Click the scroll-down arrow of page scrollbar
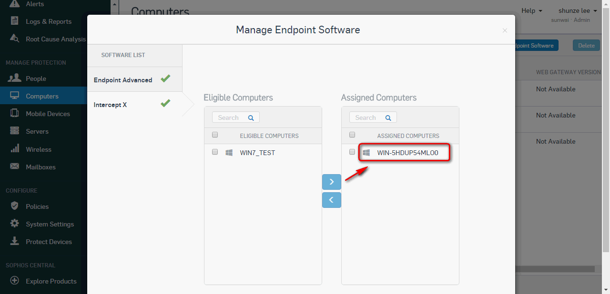 coord(606,290)
